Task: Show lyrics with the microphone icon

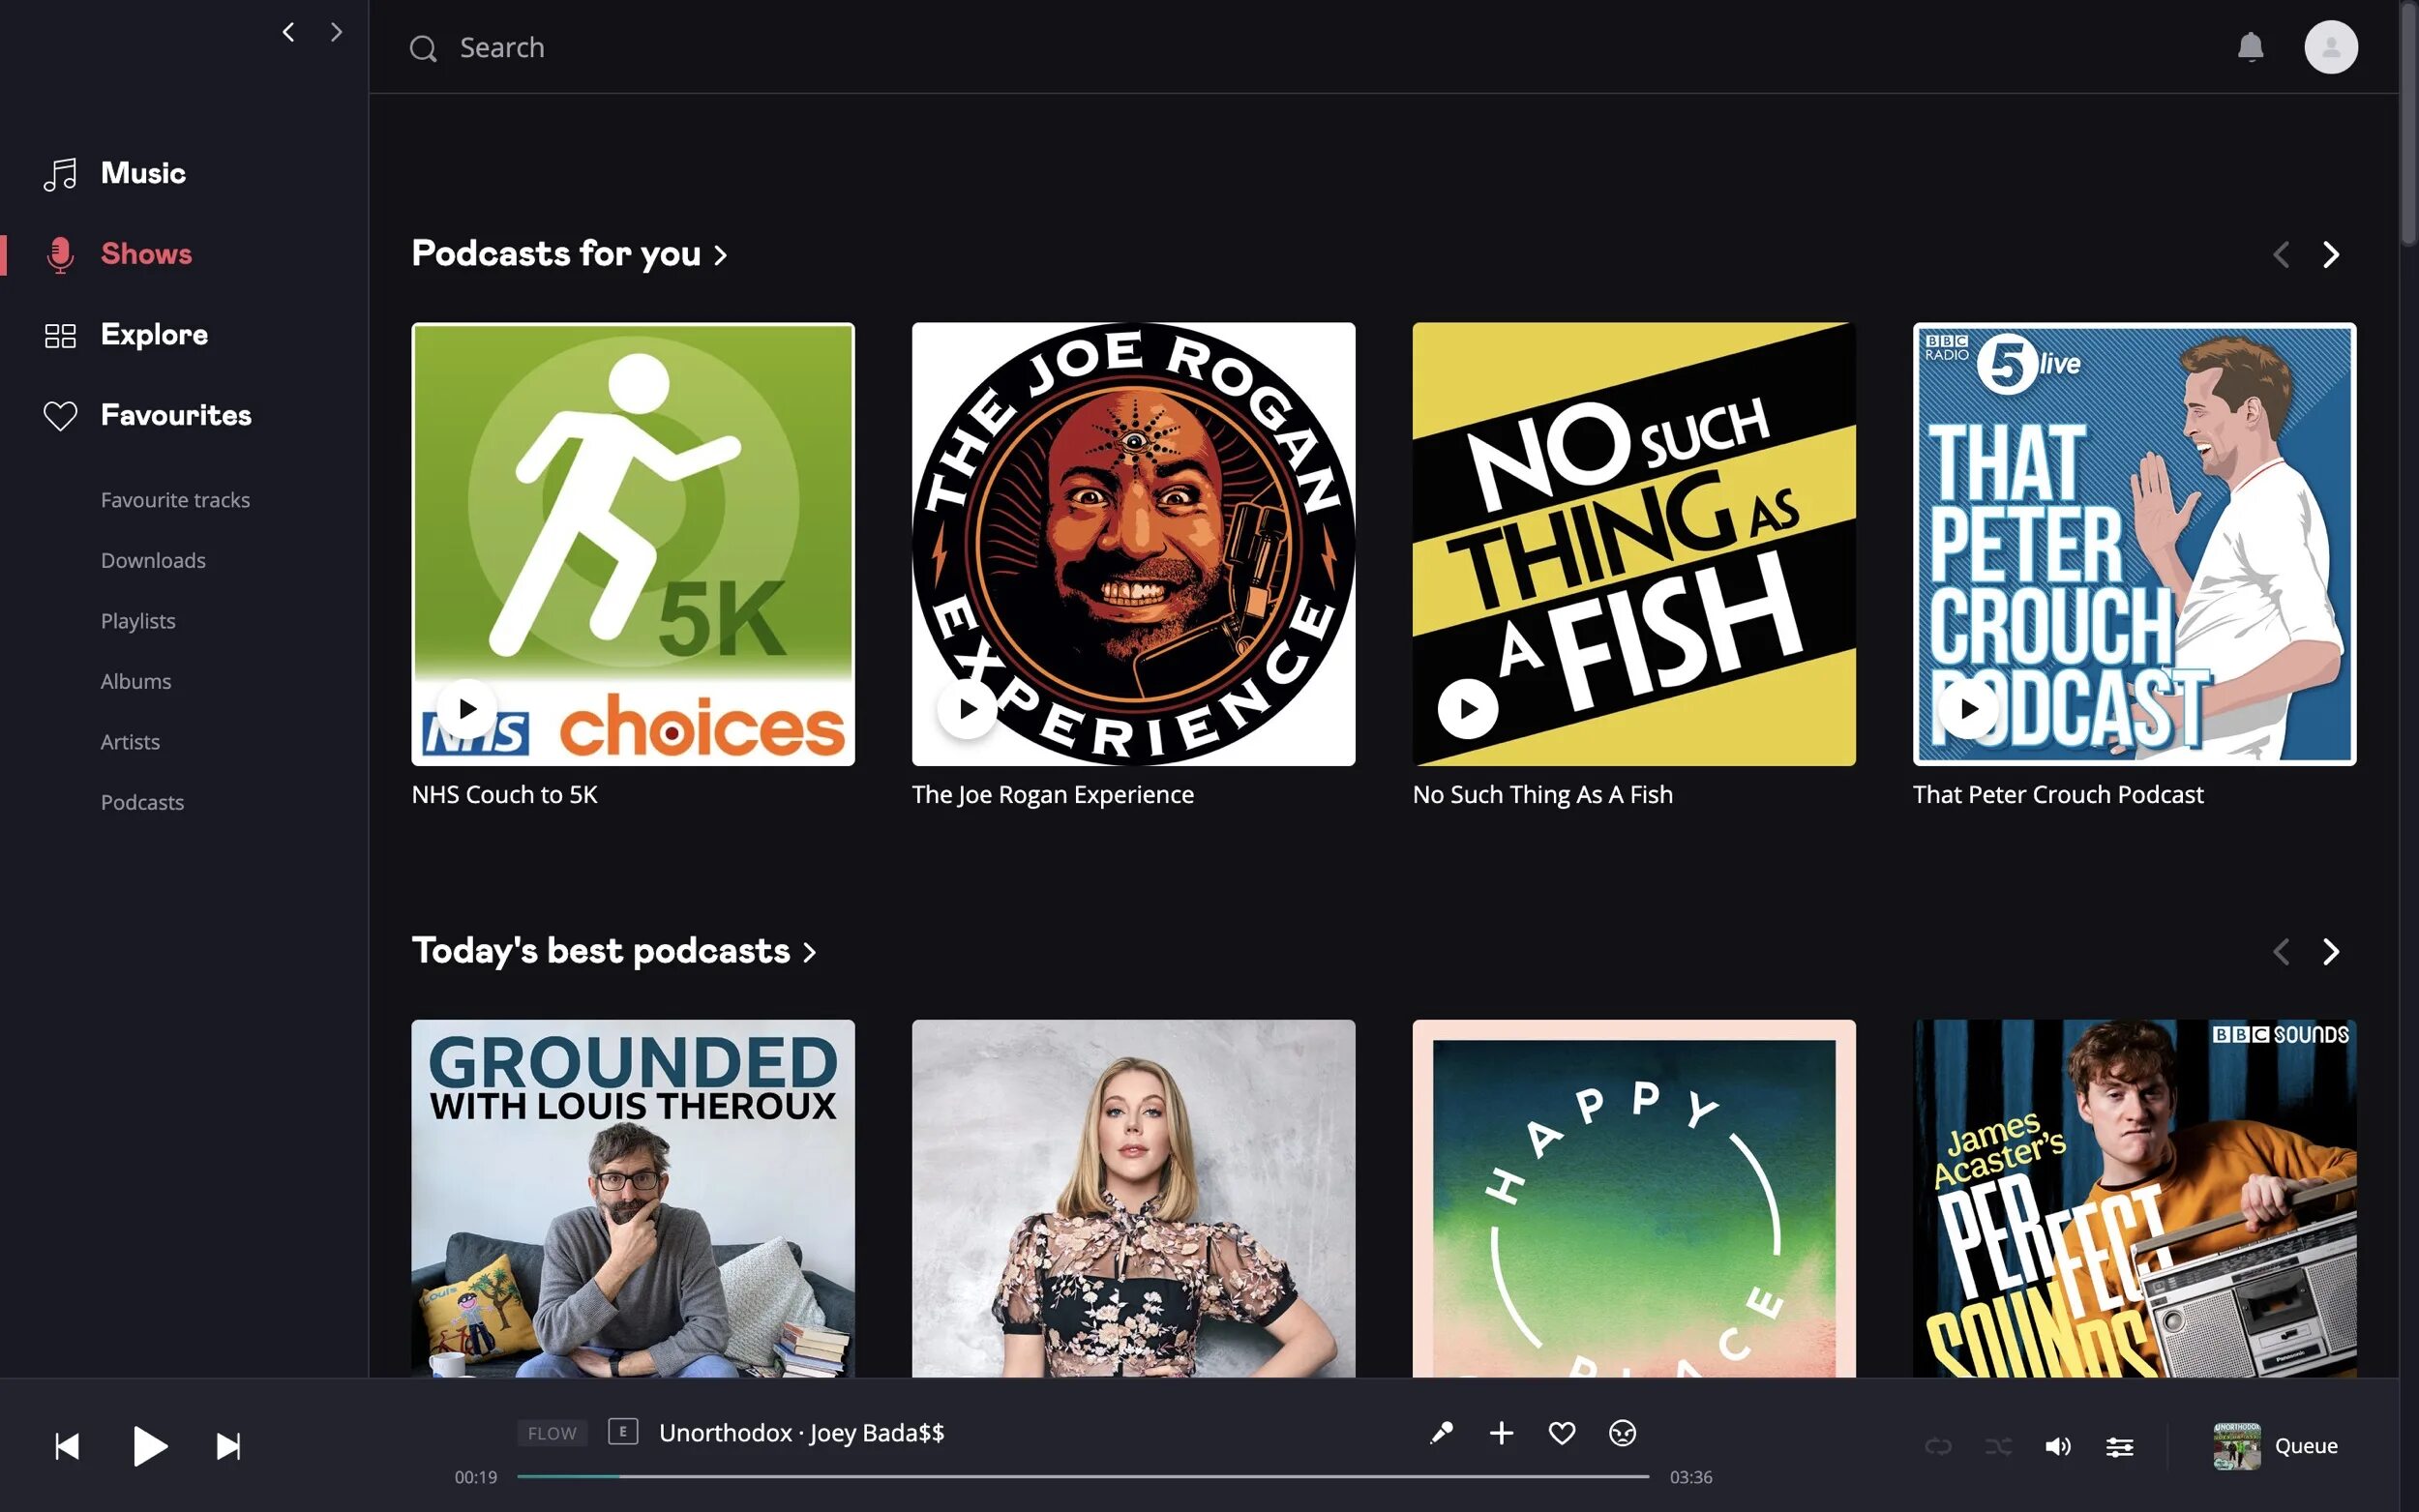Action: [1441, 1433]
